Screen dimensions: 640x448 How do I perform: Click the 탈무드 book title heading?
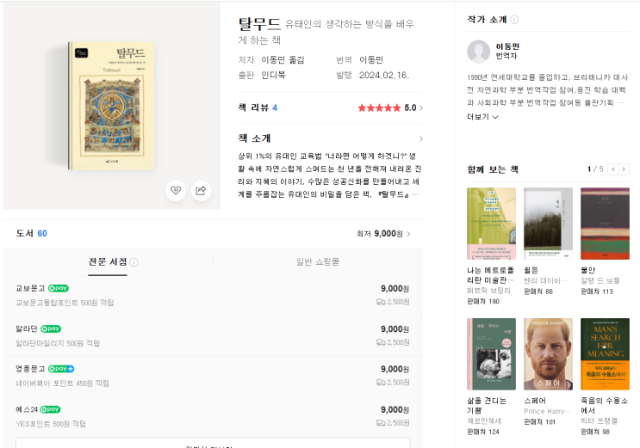tap(259, 24)
